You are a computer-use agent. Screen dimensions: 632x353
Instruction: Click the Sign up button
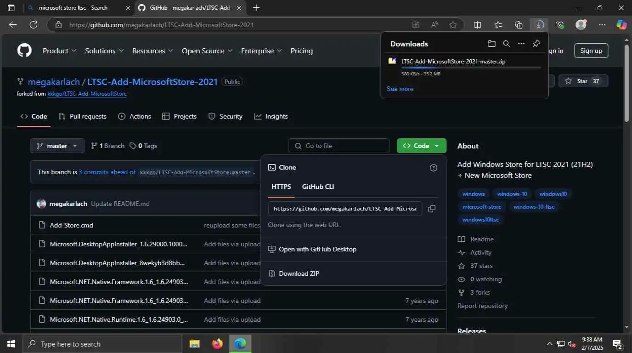tap(591, 51)
